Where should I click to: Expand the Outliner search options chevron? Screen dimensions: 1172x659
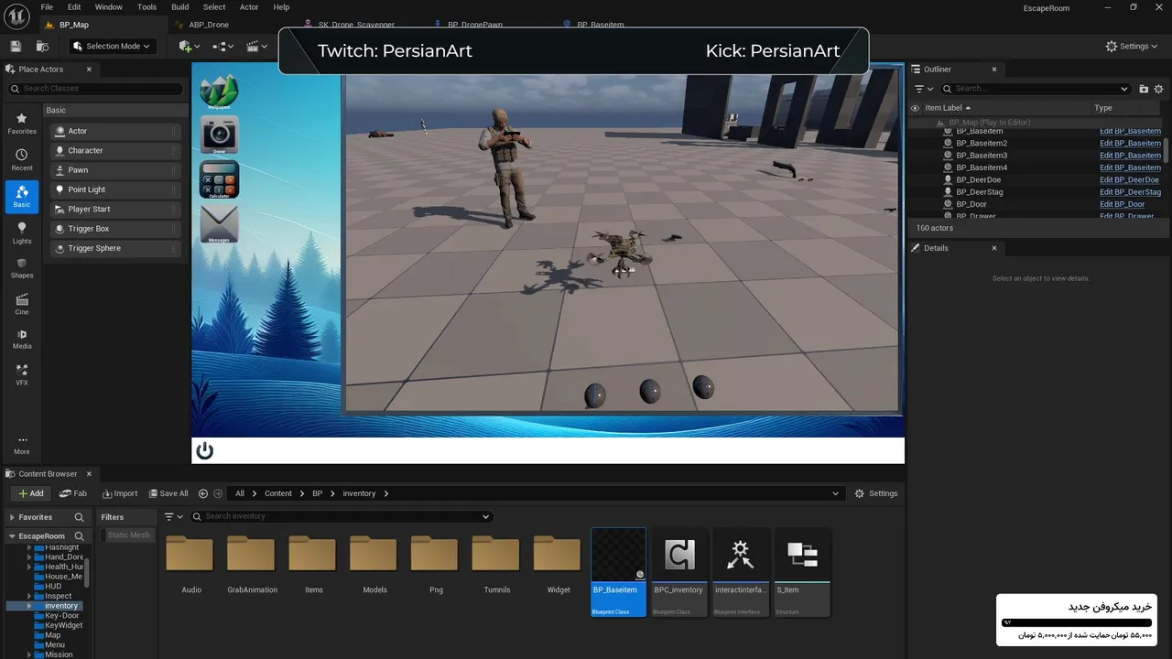pos(1125,89)
